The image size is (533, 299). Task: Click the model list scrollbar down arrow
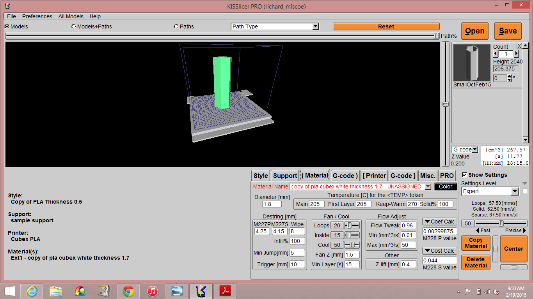click(525, 141)
